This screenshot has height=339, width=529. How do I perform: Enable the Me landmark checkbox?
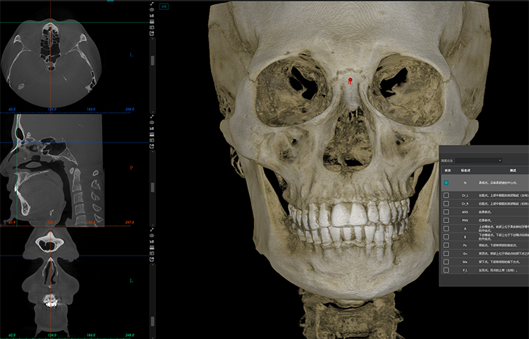pyautogui.click(x=446, y=261)
